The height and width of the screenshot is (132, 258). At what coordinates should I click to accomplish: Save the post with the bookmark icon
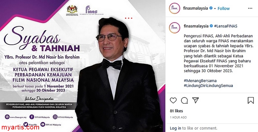pos(251,100)
